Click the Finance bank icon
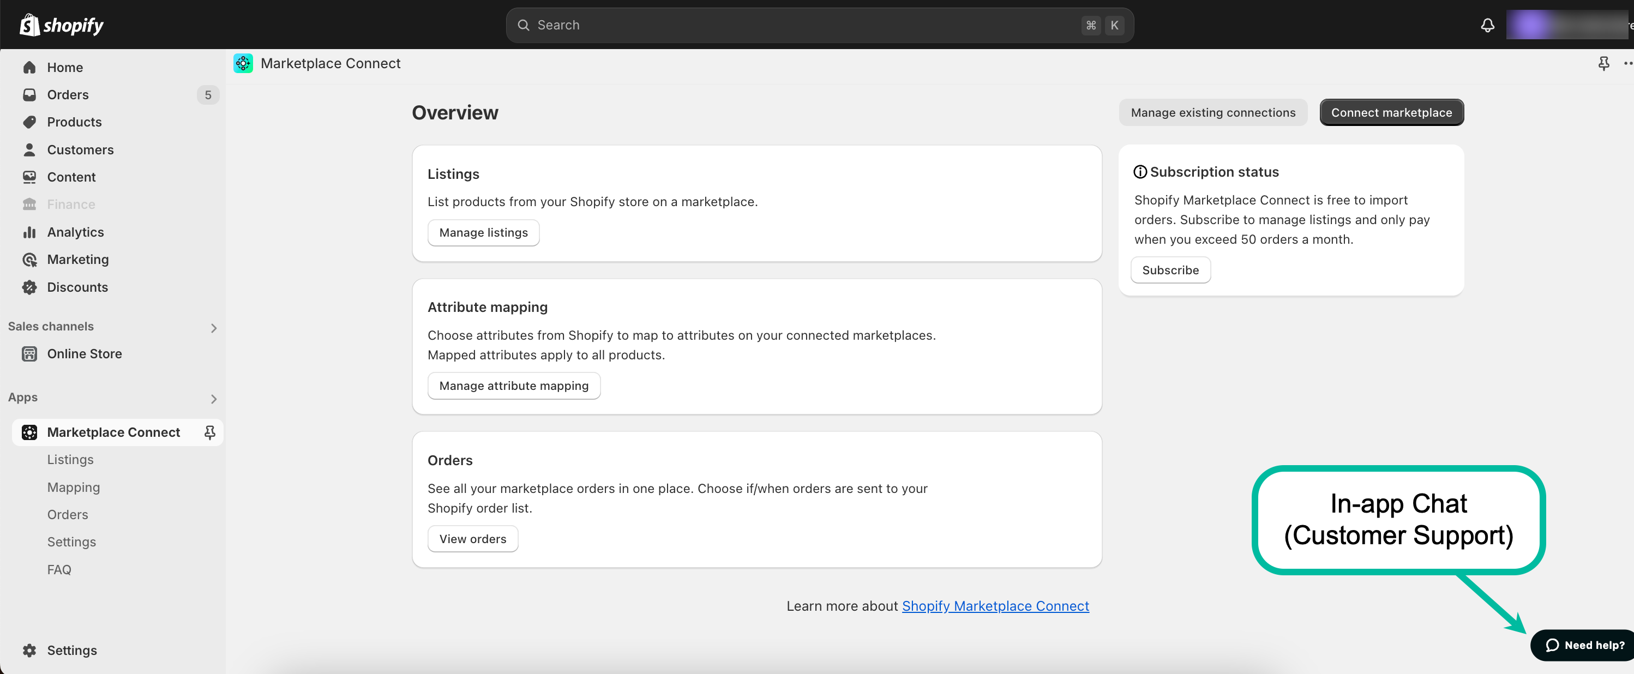 click(29, 204)
